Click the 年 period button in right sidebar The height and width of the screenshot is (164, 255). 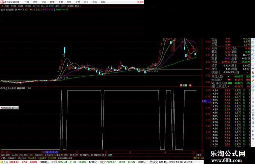[253, 138]
